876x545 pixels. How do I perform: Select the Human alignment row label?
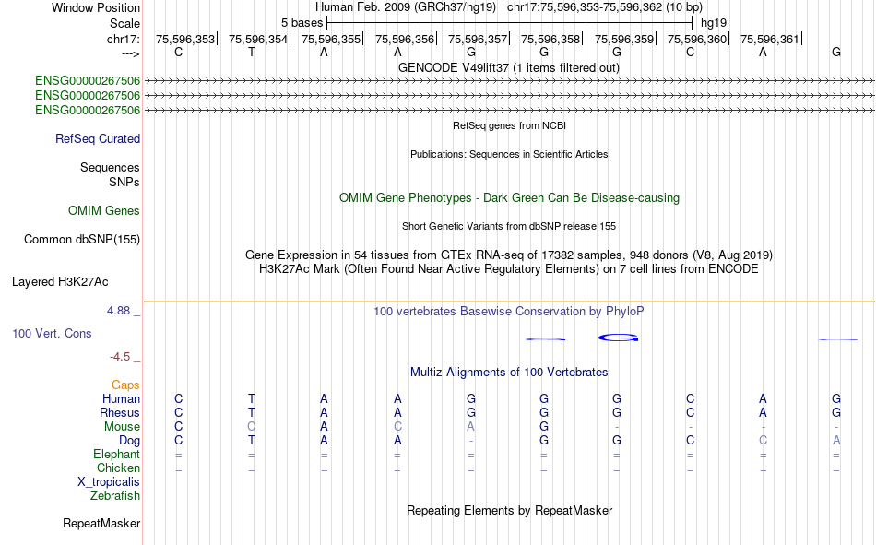click(x=121, y=398)
